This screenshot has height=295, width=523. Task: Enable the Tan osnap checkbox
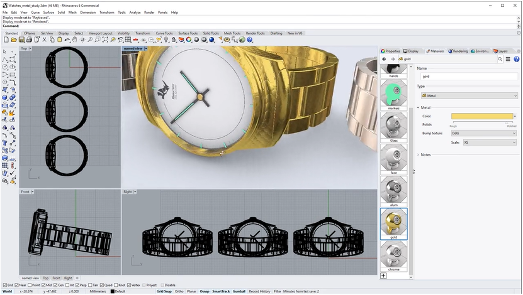point(90,286)
